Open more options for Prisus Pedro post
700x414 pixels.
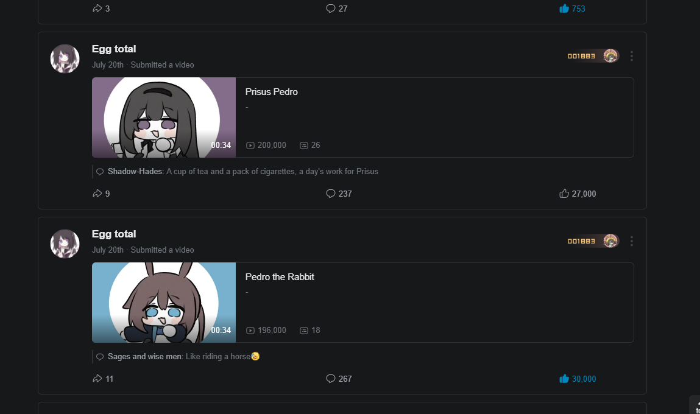click(631, 56)
